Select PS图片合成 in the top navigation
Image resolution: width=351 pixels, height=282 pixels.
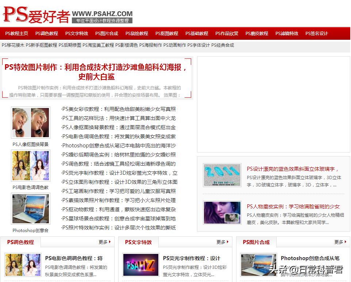(107, 33)
